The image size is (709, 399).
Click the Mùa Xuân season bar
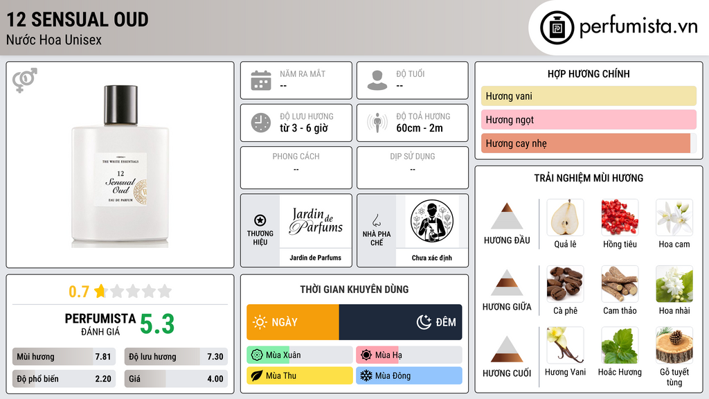click(300, 355)
